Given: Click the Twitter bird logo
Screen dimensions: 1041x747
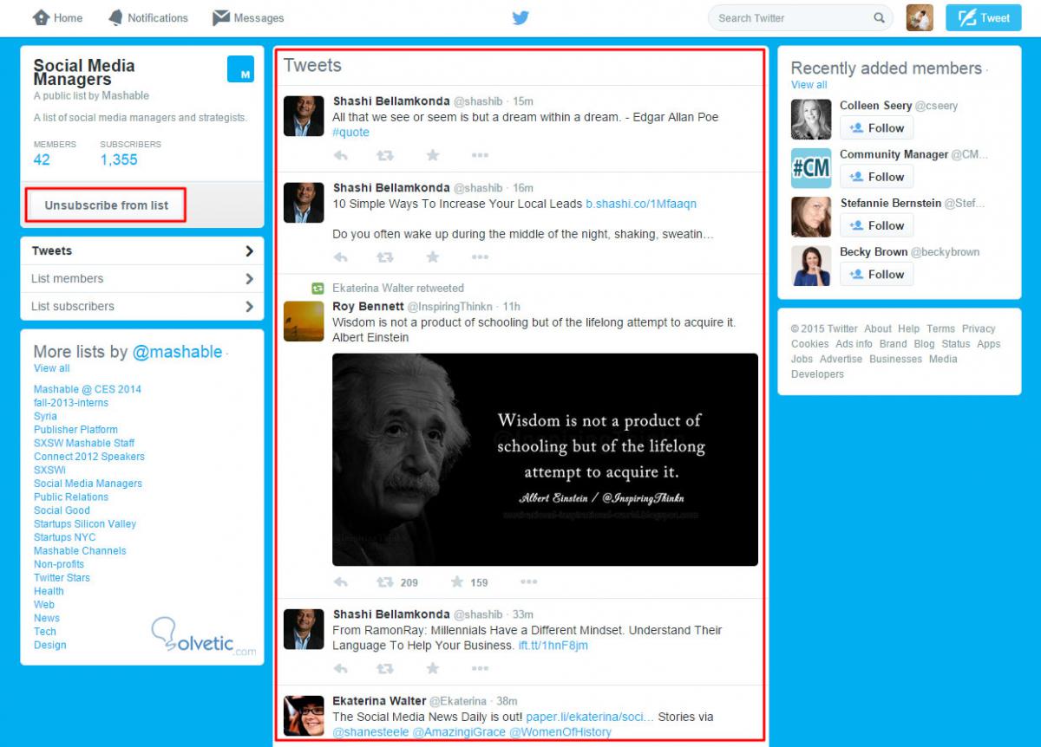Looking at the screenshot, I should [520, 17].
